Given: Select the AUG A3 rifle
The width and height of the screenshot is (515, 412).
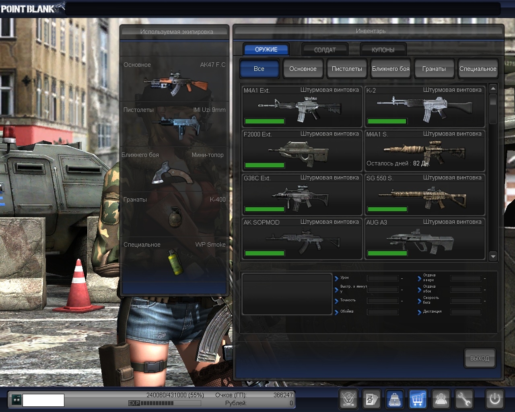Looking at the screenshot, I should [x=424, y=239].
